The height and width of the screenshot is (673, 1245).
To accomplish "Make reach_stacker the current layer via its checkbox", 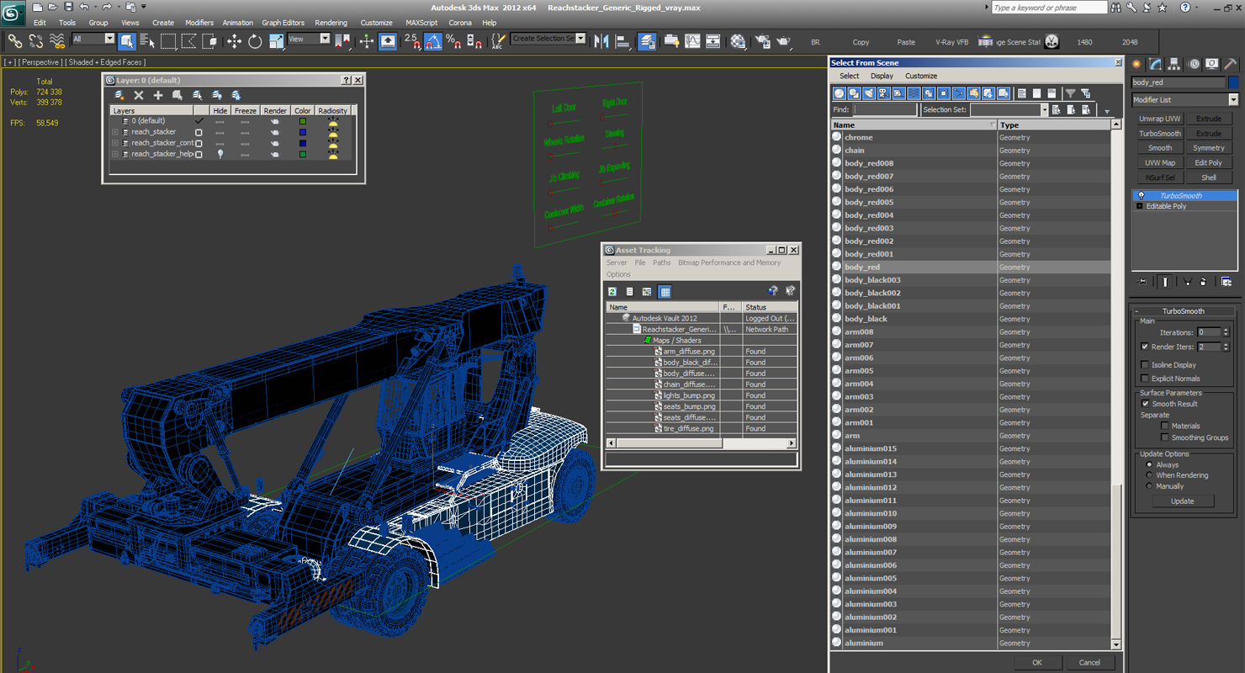I will point(199,132).
